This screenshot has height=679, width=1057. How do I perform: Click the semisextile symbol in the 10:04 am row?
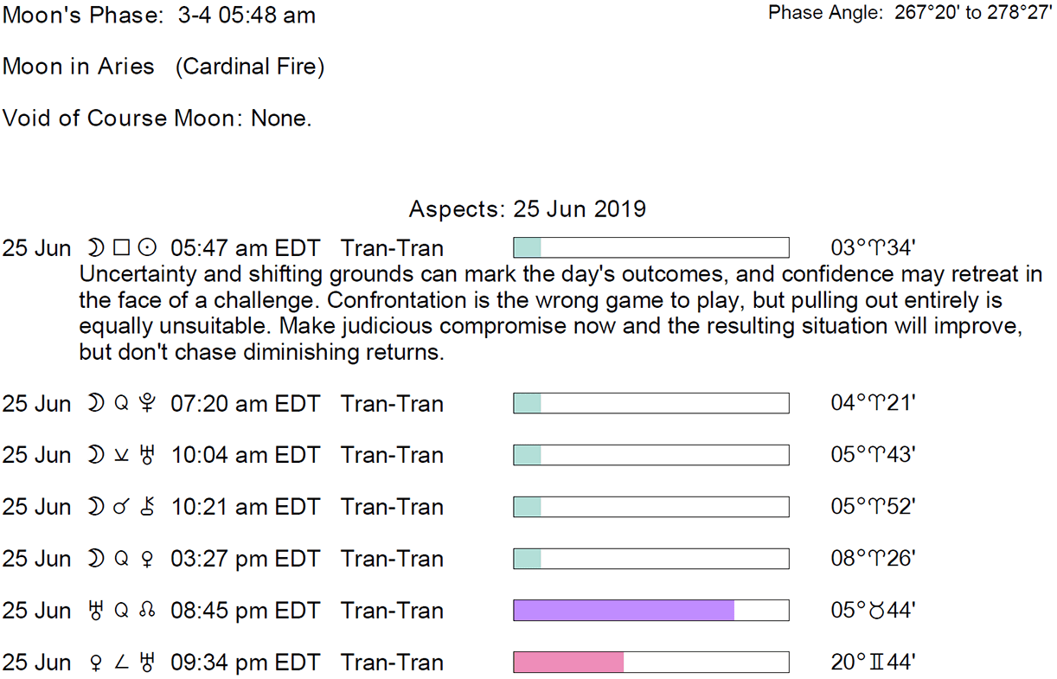click(121, 456)
